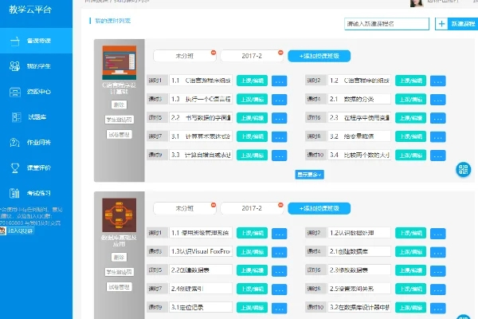Image resolution: width=478 pixels, height=319 pixels.
Task: Click the student test button under the C language course
Action: pos(119,120)
